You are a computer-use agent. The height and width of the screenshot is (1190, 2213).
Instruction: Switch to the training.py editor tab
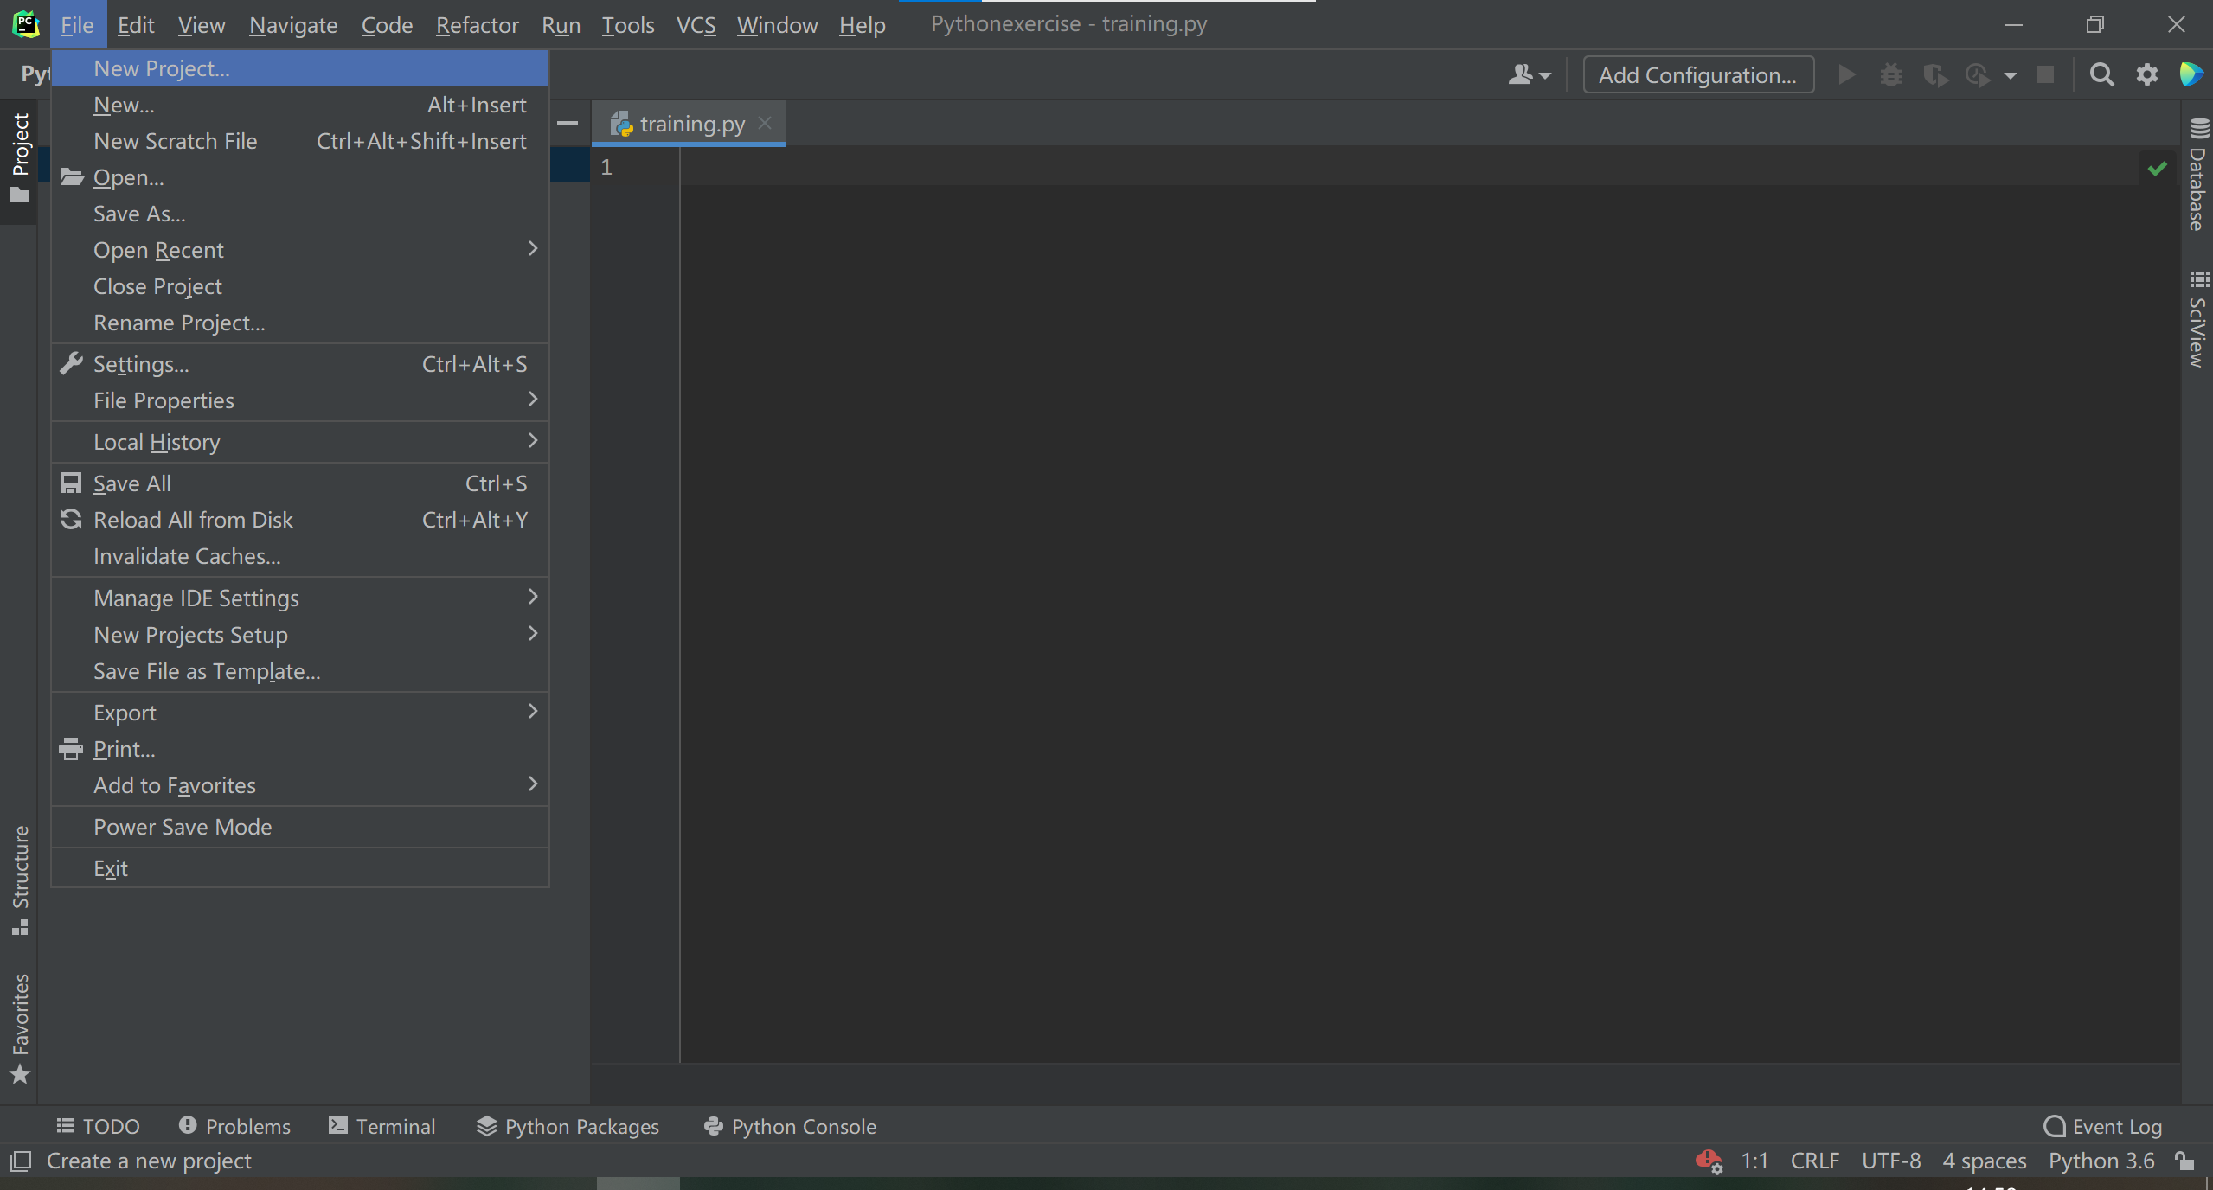(x=690, y=125)
